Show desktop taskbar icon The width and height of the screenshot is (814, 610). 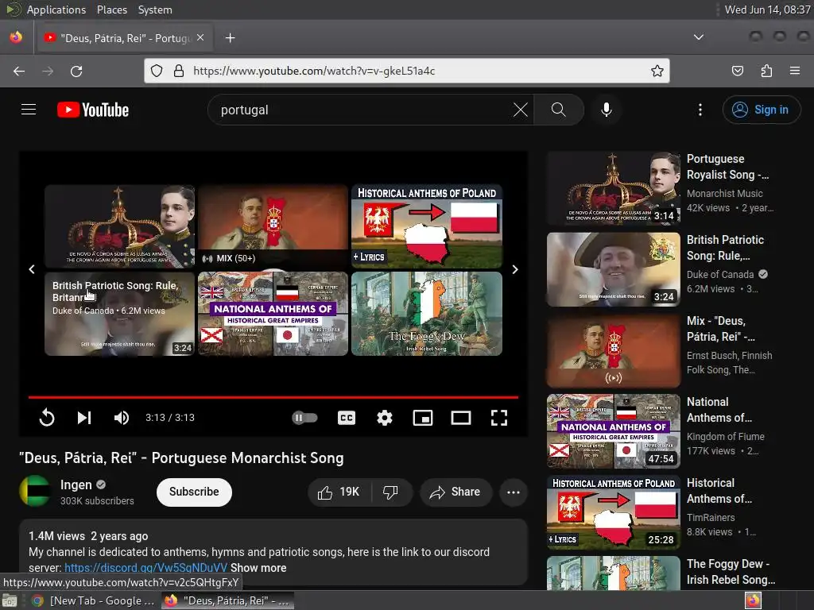pos(10,600)
